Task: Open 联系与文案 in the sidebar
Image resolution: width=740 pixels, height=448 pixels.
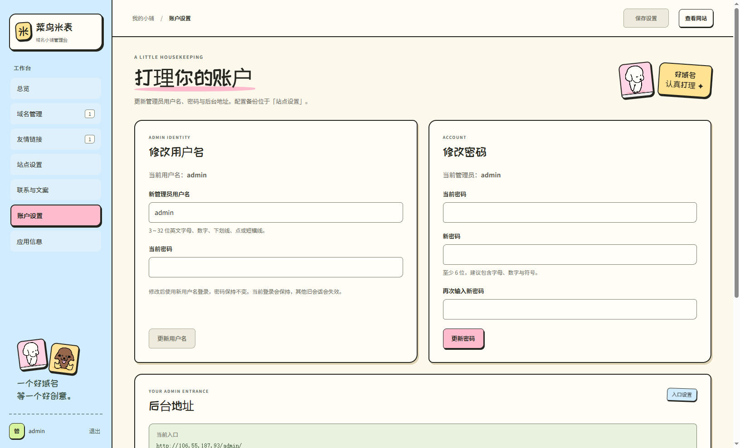Action: [x=56, y=190]
